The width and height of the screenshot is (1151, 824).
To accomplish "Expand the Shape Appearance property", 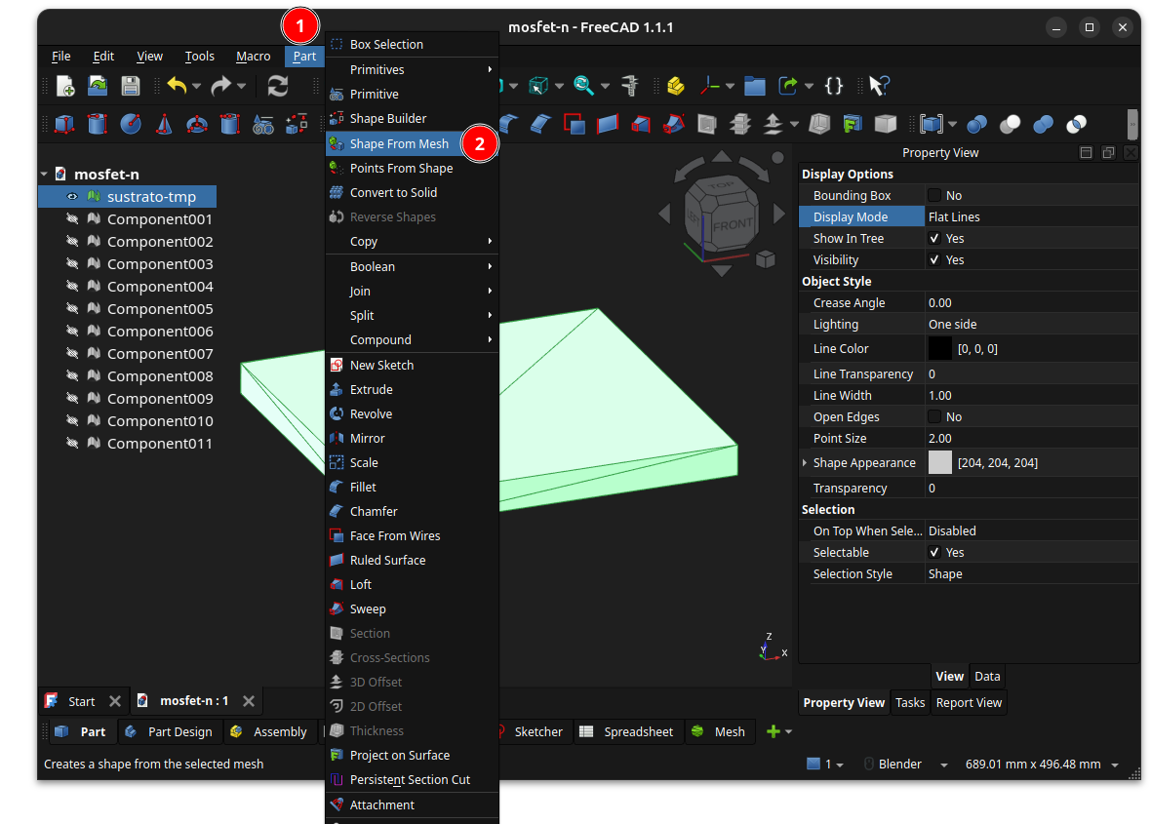I will (805, 463).
